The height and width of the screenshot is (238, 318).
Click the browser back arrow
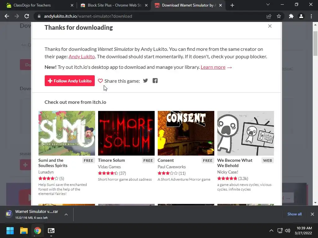[7, 16]
